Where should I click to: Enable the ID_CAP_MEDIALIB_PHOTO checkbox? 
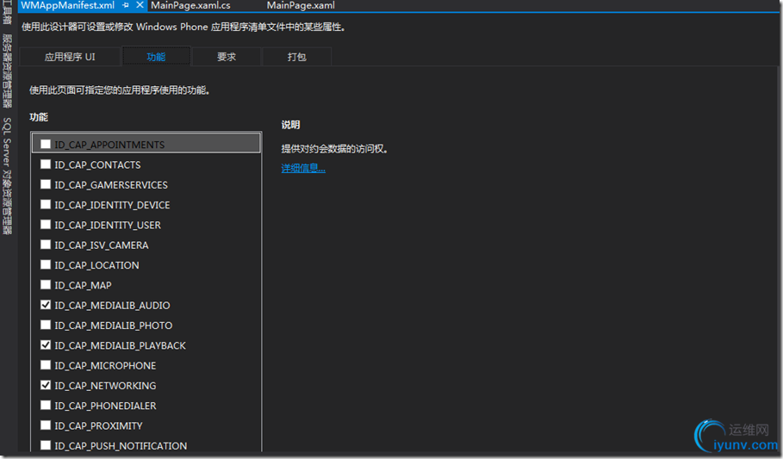[46, 325]
